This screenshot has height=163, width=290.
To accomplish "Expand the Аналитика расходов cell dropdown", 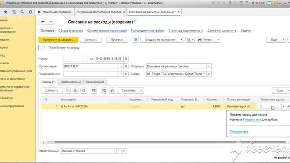I will [x=284, y=106].
